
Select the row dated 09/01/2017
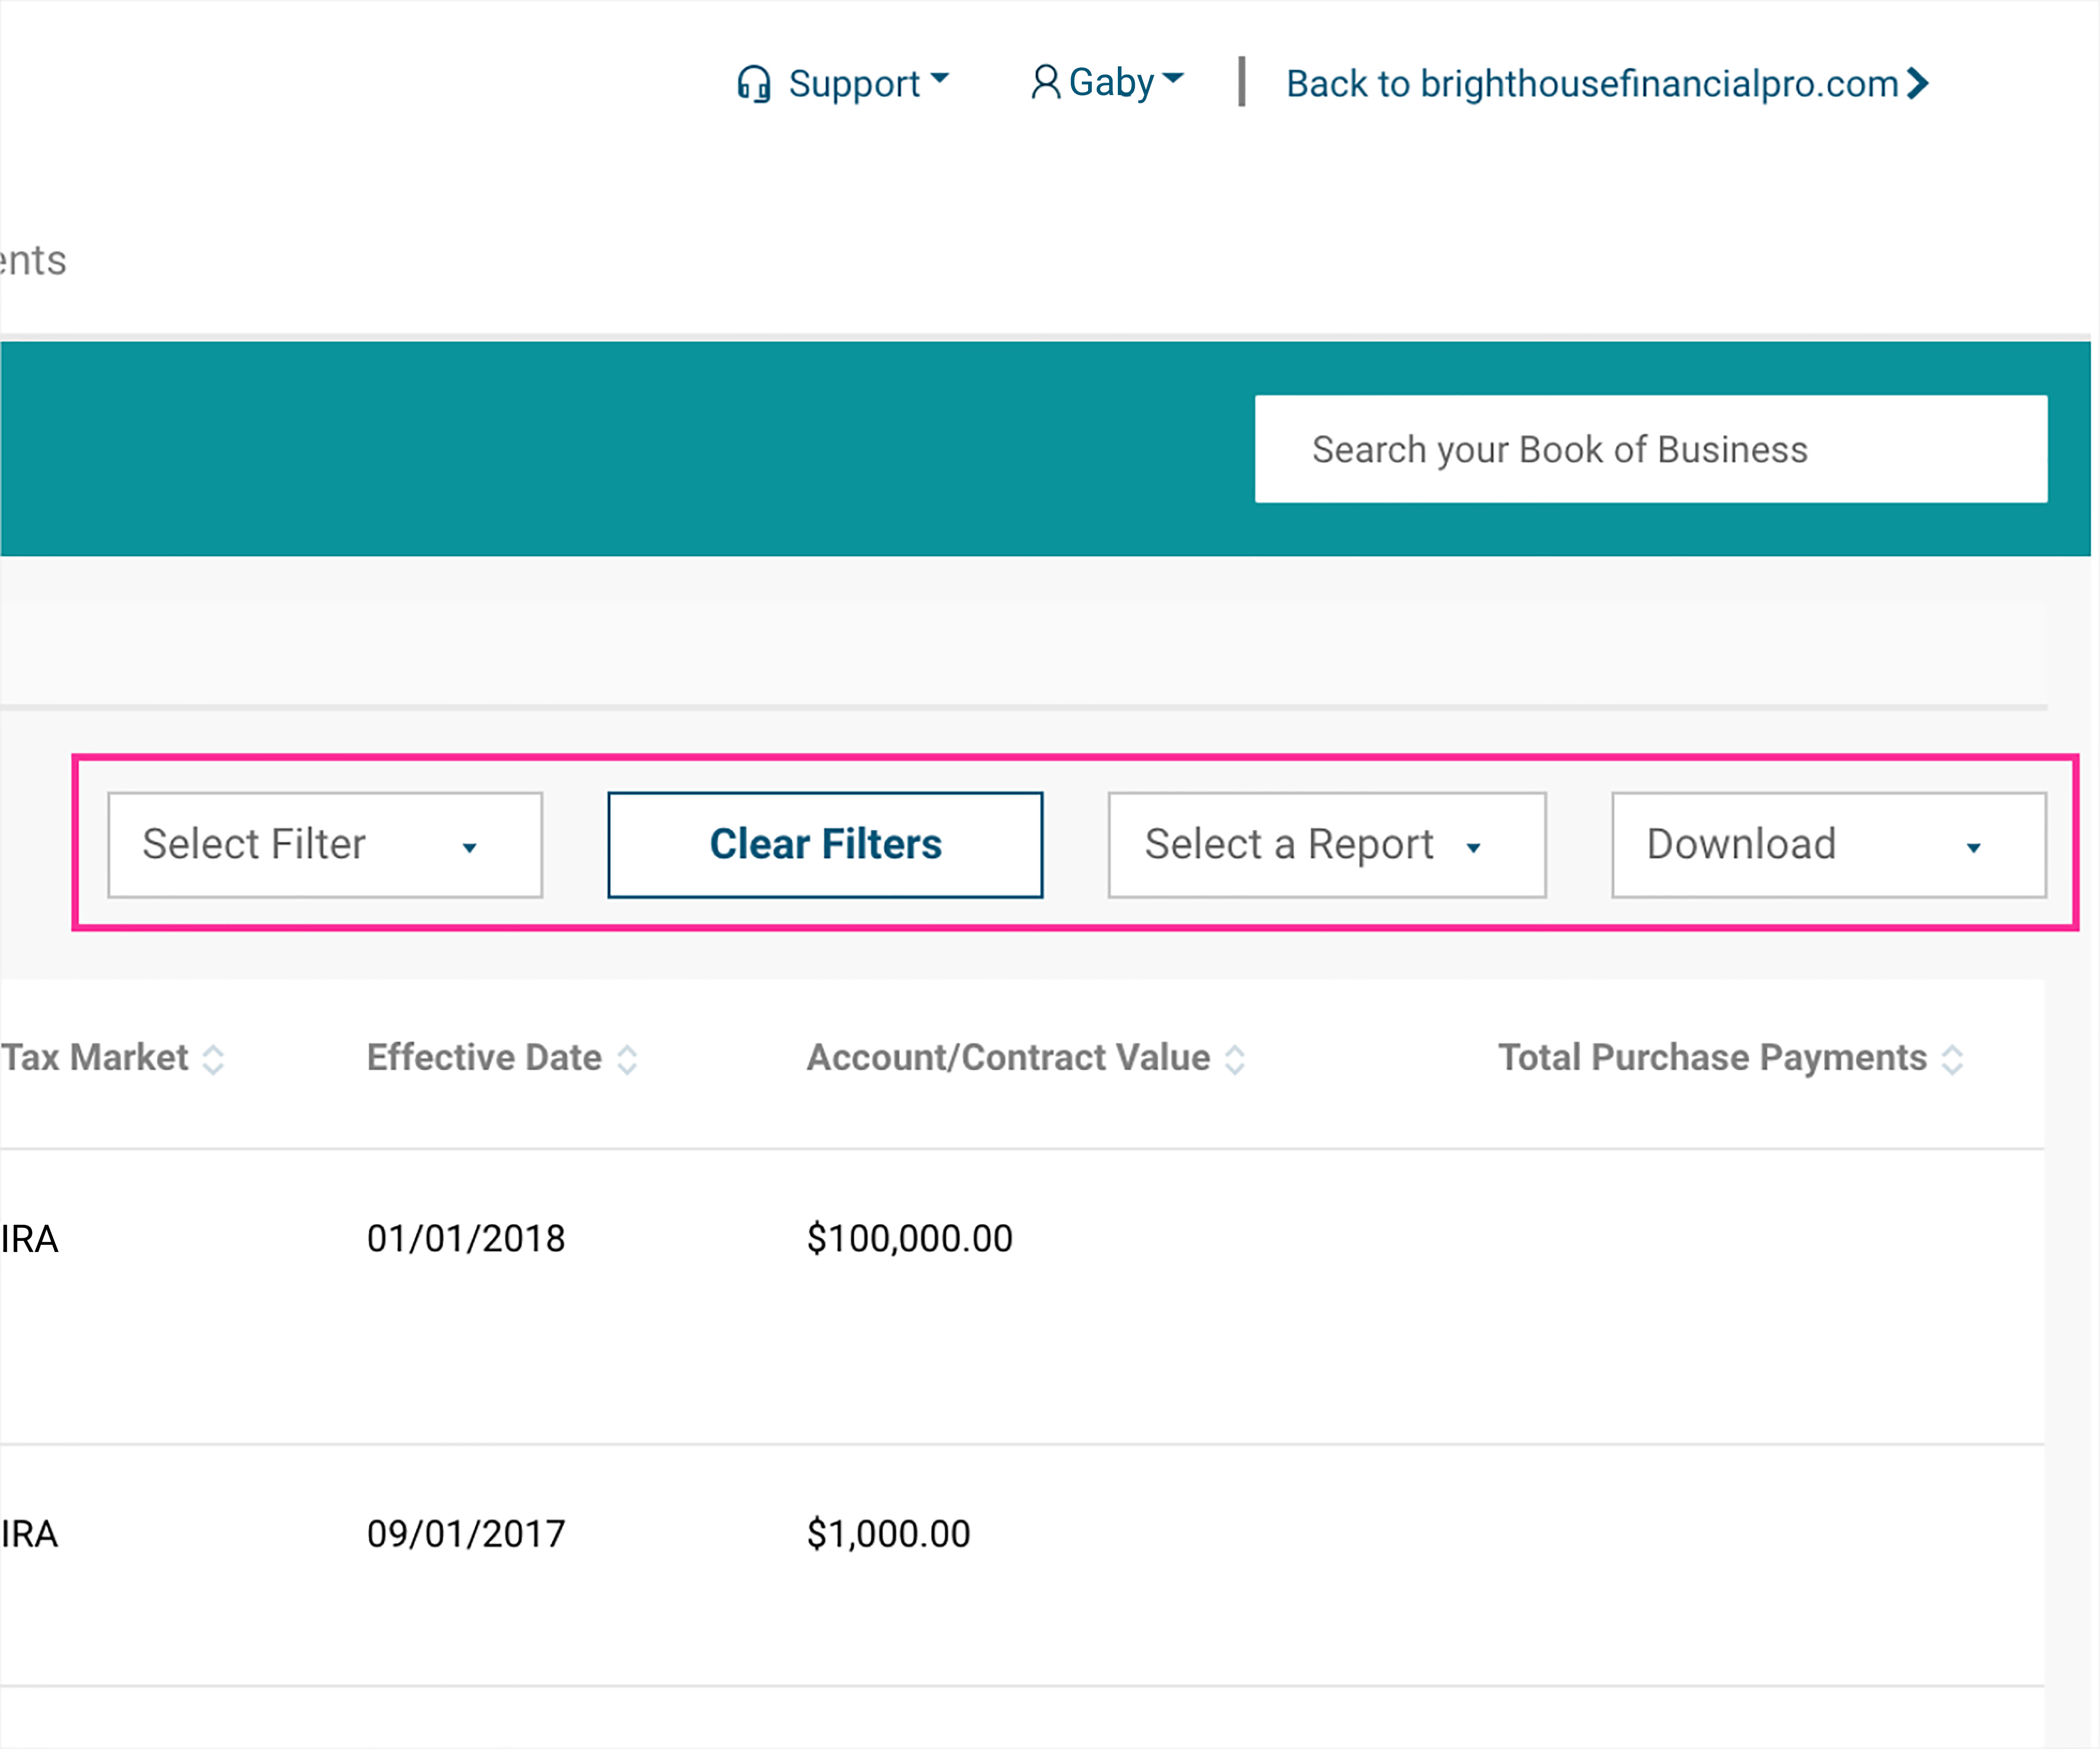(466, 1533)
